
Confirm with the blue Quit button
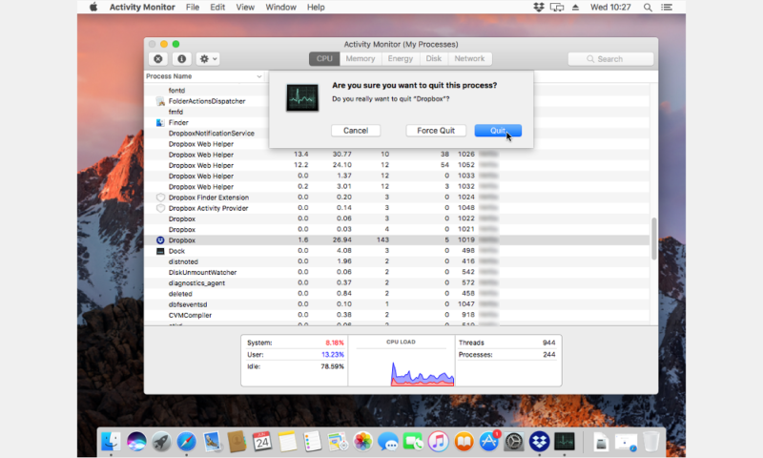[498, 131]
